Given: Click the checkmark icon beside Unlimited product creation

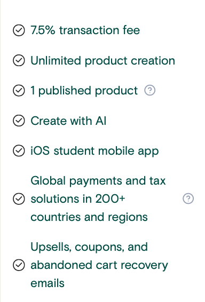Looking at the screenshot, I should (x=19, y=60).
